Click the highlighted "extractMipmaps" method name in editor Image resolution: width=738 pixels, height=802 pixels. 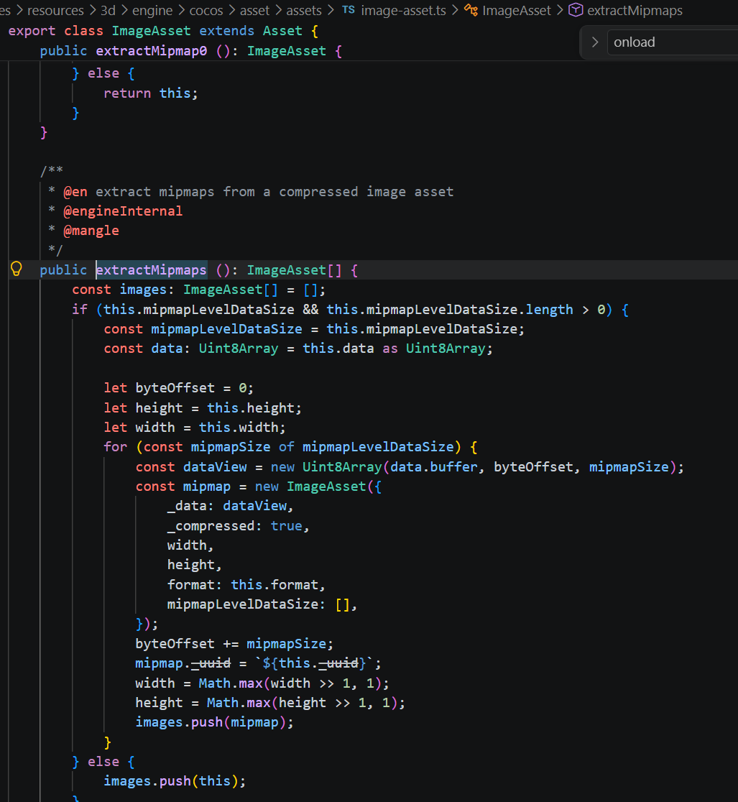tap(152, 269)
